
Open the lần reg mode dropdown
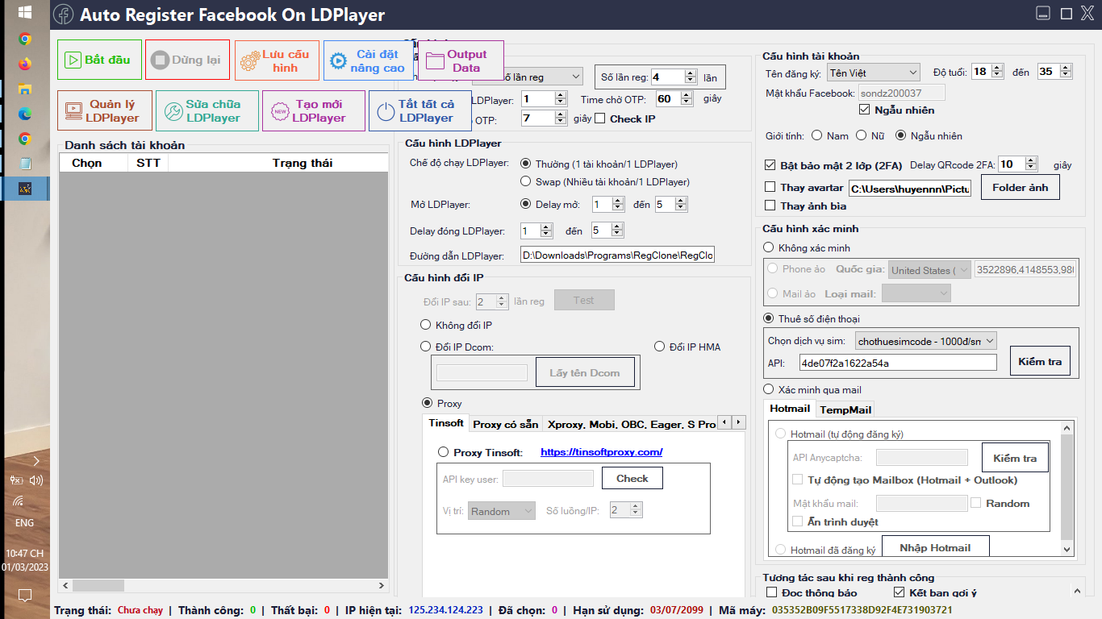pyautogui.click(x=527, y=77)
